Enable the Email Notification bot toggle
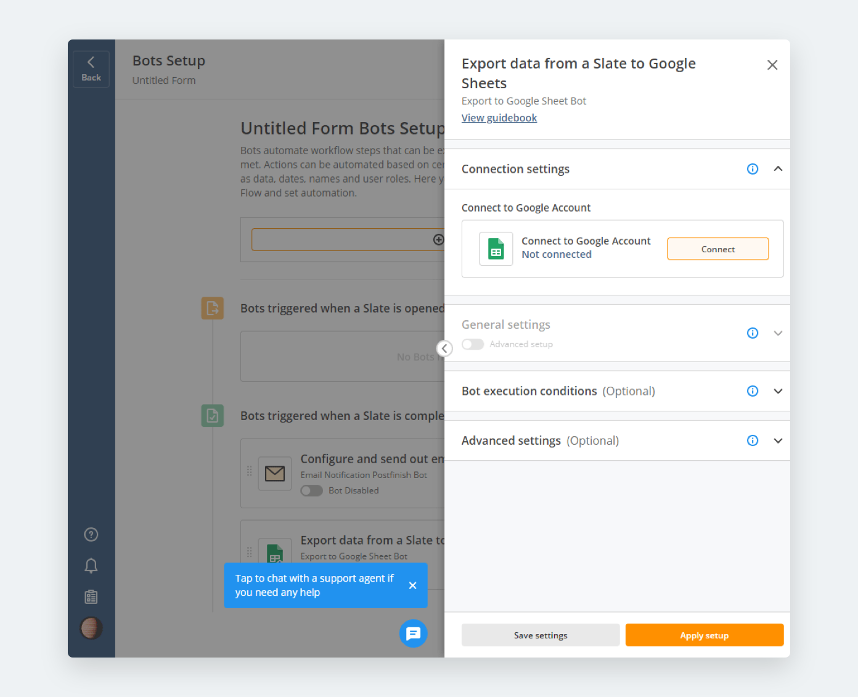This screenshot has height=697, width=858. tap(312, 490)
